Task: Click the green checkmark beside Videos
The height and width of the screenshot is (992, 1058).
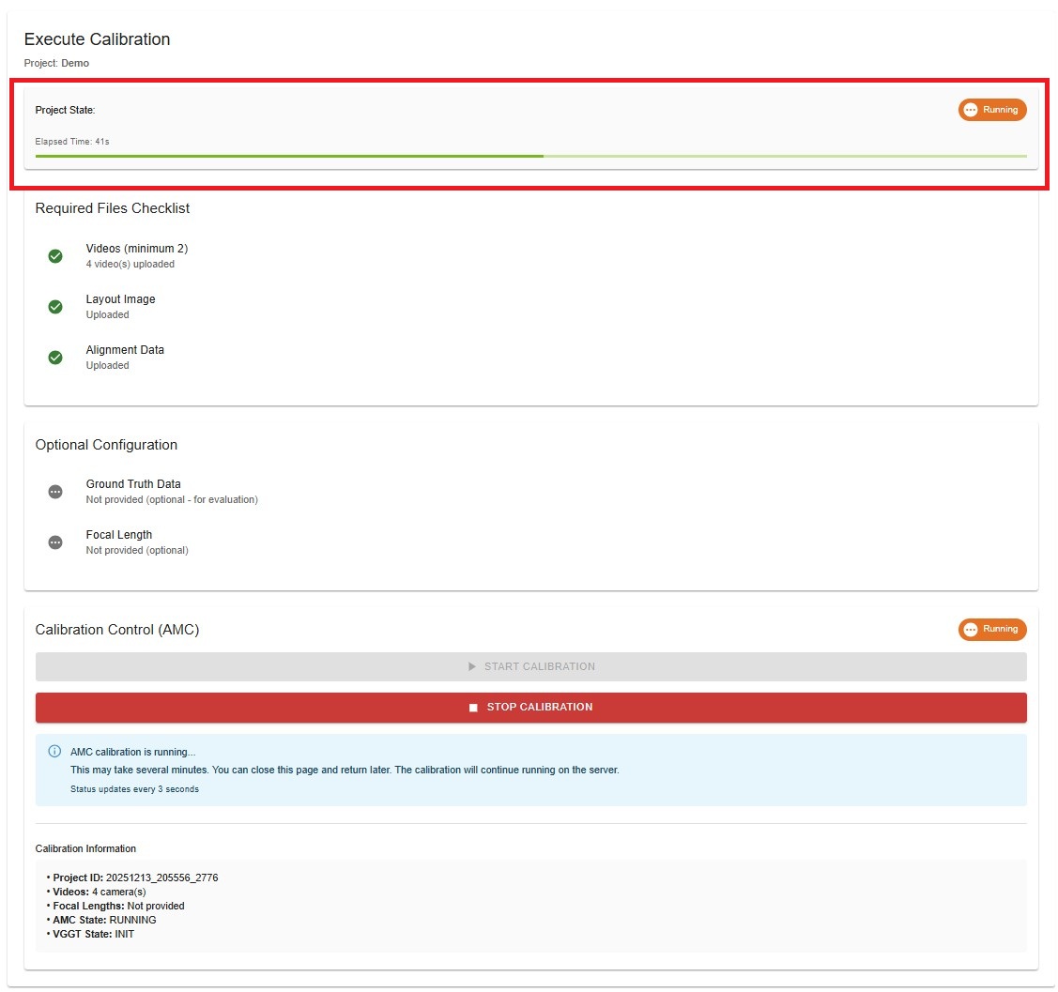Action: click(55, 256)
